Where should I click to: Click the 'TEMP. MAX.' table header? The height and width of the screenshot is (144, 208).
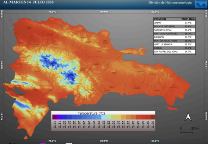[x=188, y=19]
